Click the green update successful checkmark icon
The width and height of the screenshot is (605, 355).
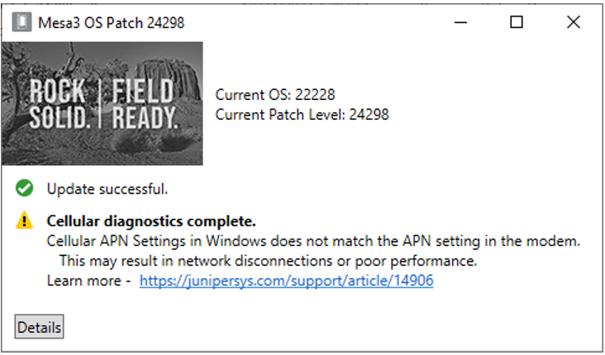[24, 189]
